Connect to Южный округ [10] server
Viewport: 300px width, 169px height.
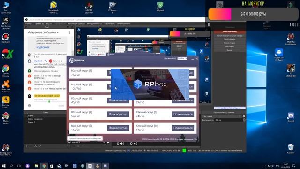coord(183,128)
